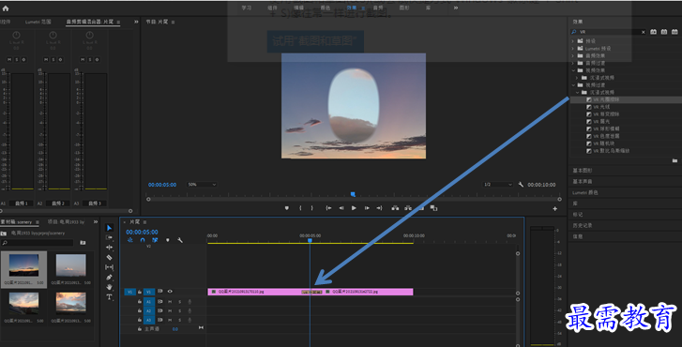
Task: Add a marker in the timeline header
Action: point(168,240)
